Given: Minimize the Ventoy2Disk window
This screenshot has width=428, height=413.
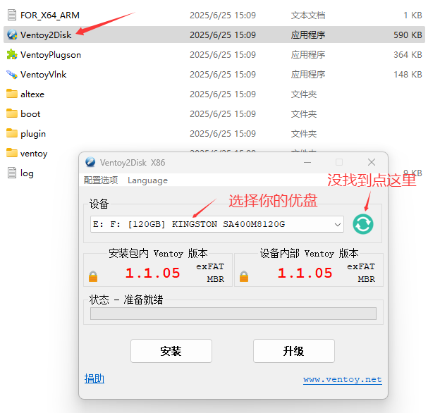Looking at the screenshot, I should pyautogui.click(x=307, y=162).
